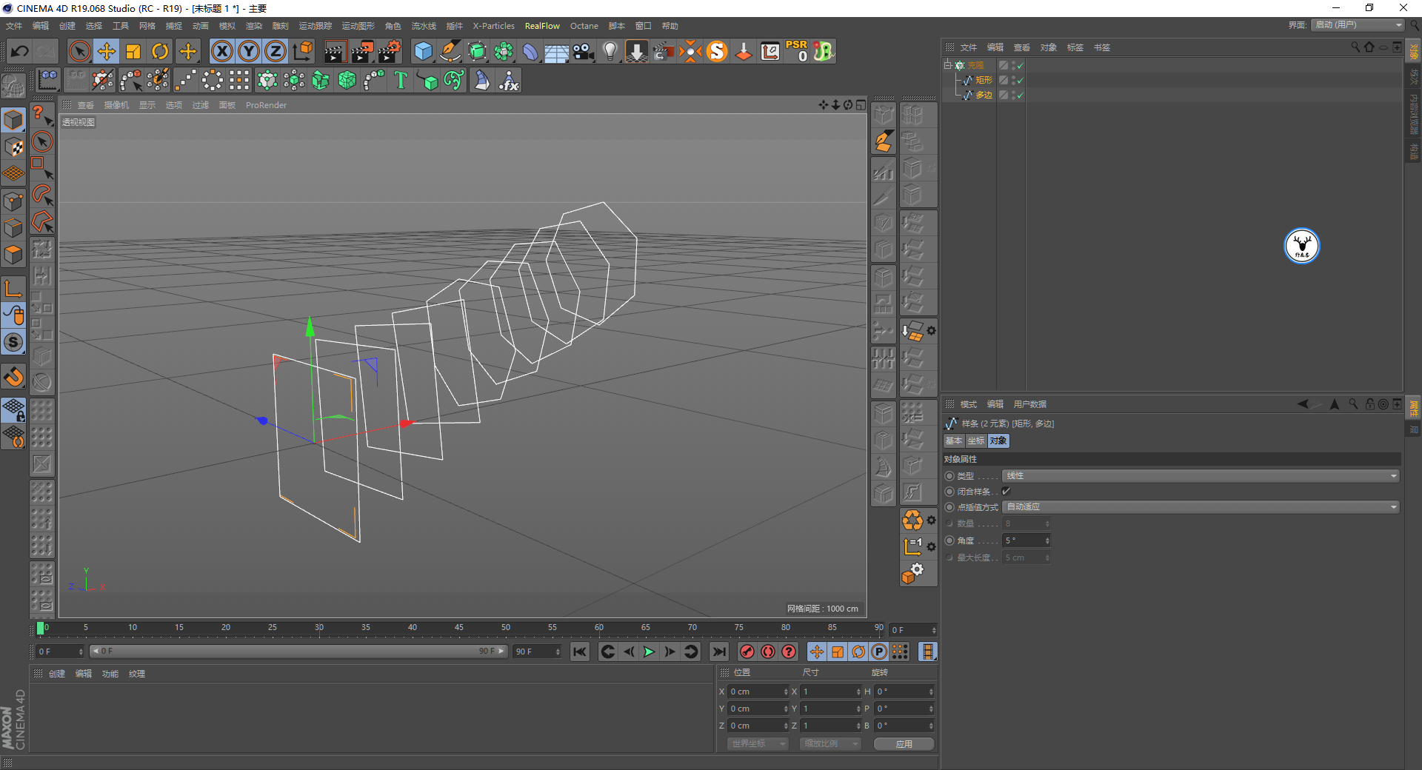This screenshot has height=770, width=1422.
Task: Open the 类型 dropdown showing 线性
Action: point(1200,476)
